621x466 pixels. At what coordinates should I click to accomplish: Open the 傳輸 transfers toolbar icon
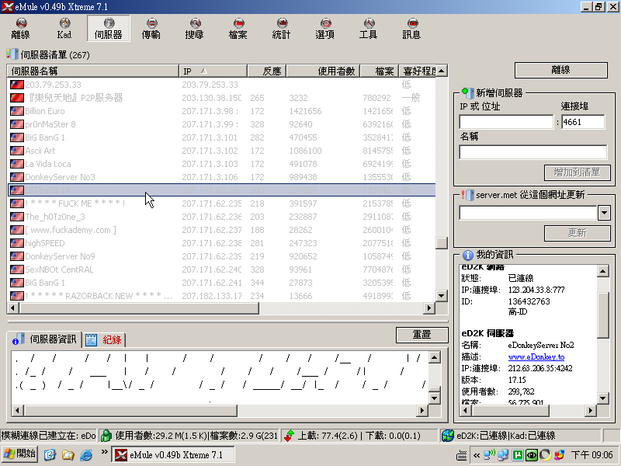[151, 29]
